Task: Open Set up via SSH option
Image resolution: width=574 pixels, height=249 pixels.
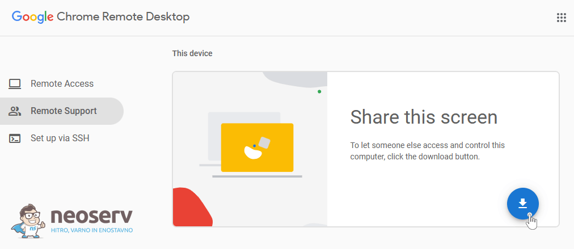Action: point(61,138)
